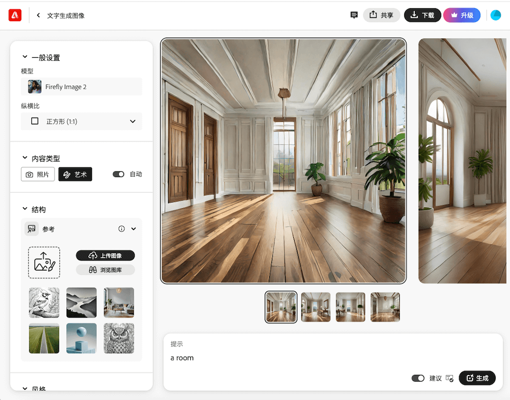
Task: Click the back arrow beside 文字生成图像
Action: click(38, 15)
